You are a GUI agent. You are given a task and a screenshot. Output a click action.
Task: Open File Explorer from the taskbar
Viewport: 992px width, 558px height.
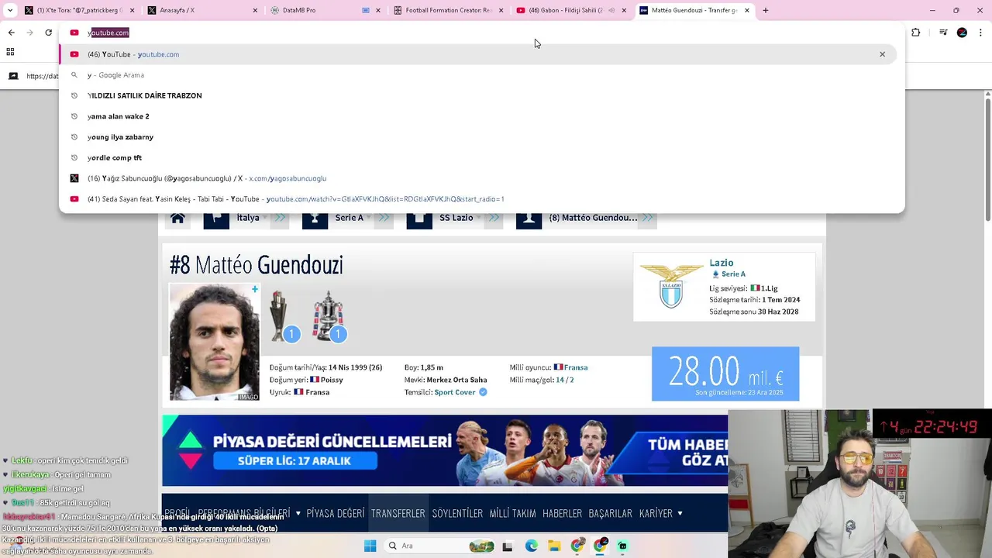tap(554, 546)
